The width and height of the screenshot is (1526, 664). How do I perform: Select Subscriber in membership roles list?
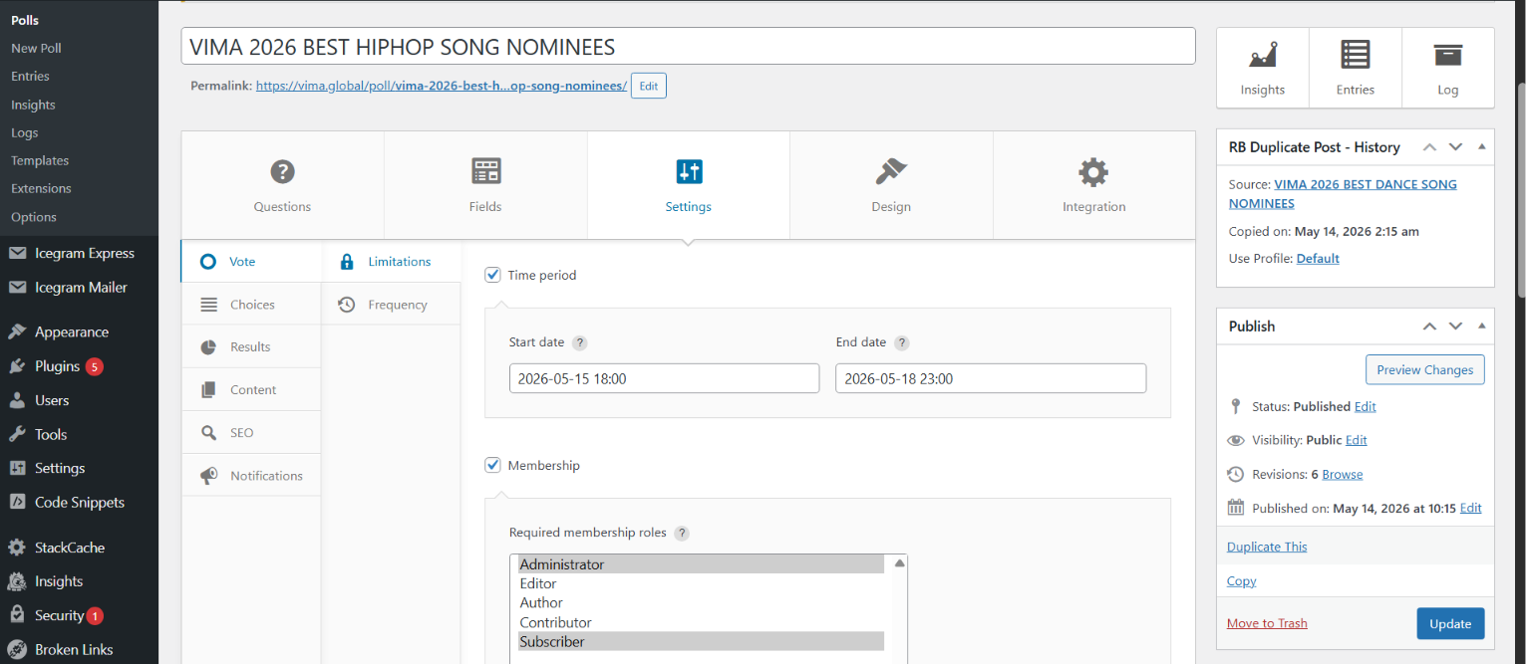701,642
